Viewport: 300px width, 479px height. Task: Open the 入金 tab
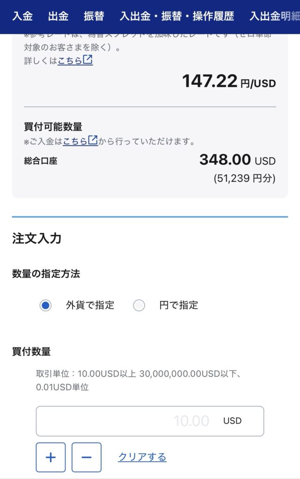[x=22, y=16]
